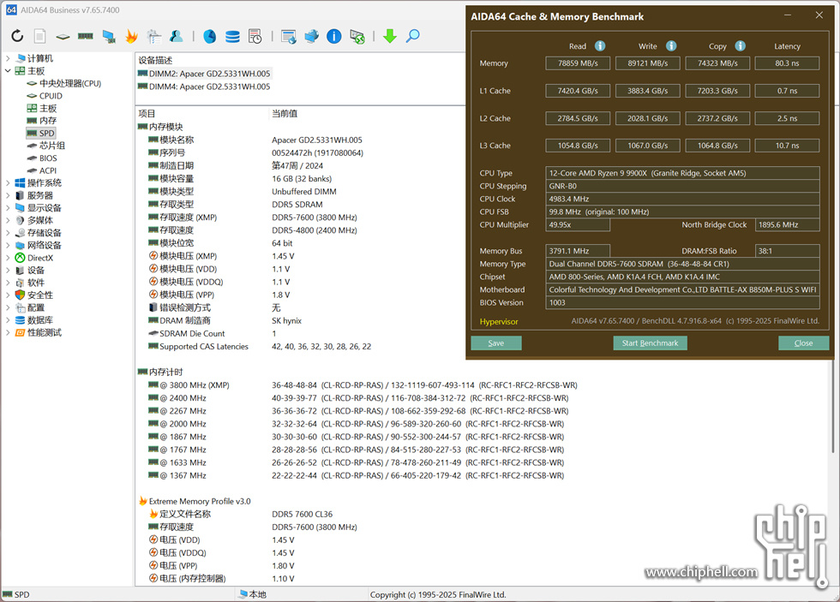Click the info icon beside Read
Screen dimensions: 840x602
click(600, 46)
